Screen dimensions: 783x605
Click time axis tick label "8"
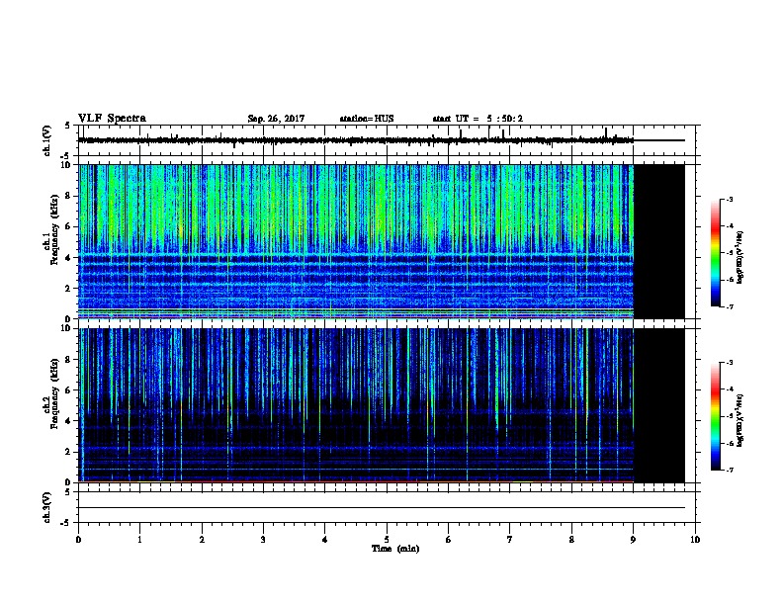click(571, 540)
